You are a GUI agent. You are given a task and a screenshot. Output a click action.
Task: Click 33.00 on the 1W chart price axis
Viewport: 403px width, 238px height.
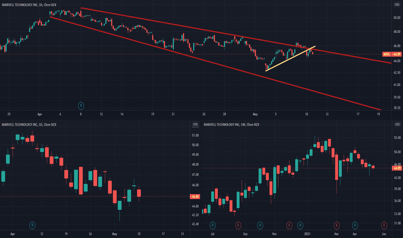(397, 214)
